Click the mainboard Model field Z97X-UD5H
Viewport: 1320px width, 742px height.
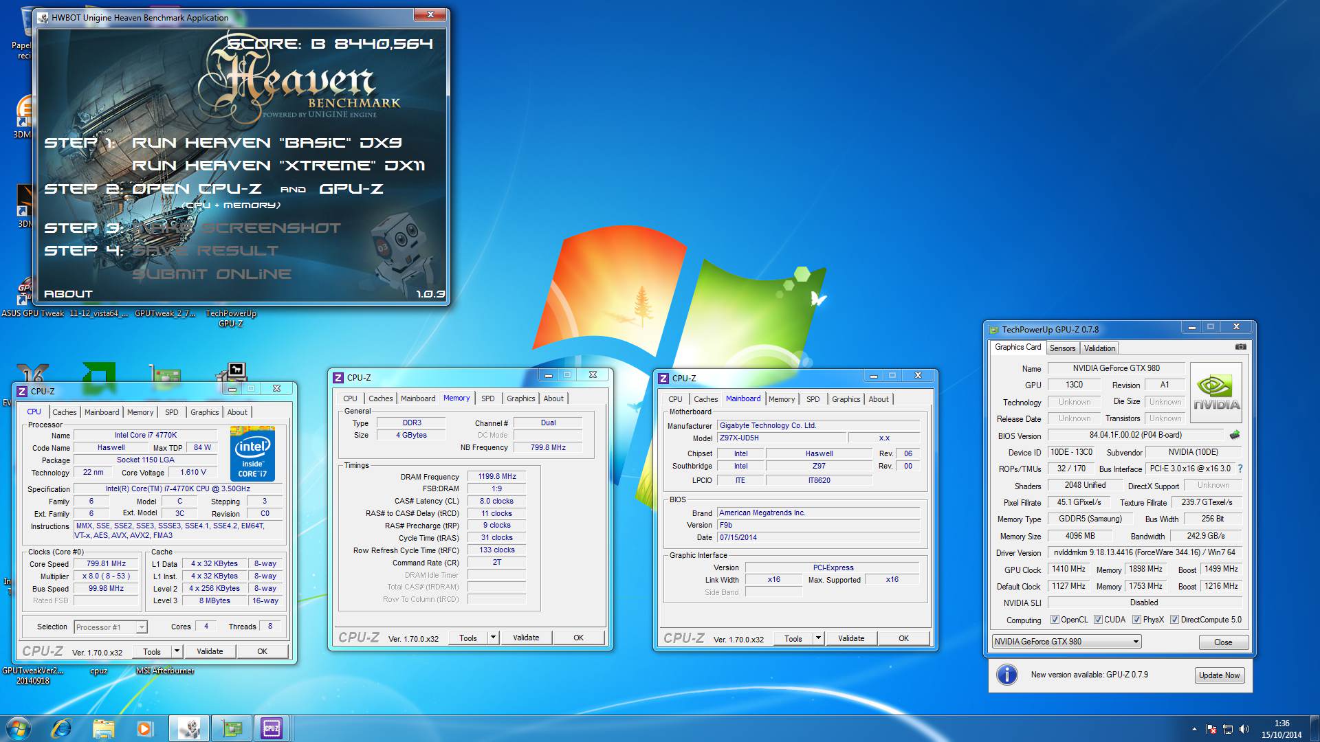click(x=782, y=438)
